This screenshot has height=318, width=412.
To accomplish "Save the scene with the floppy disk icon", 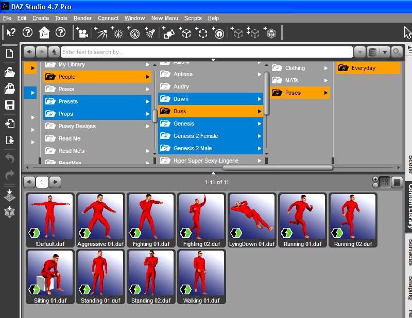I will click(10, 105).
